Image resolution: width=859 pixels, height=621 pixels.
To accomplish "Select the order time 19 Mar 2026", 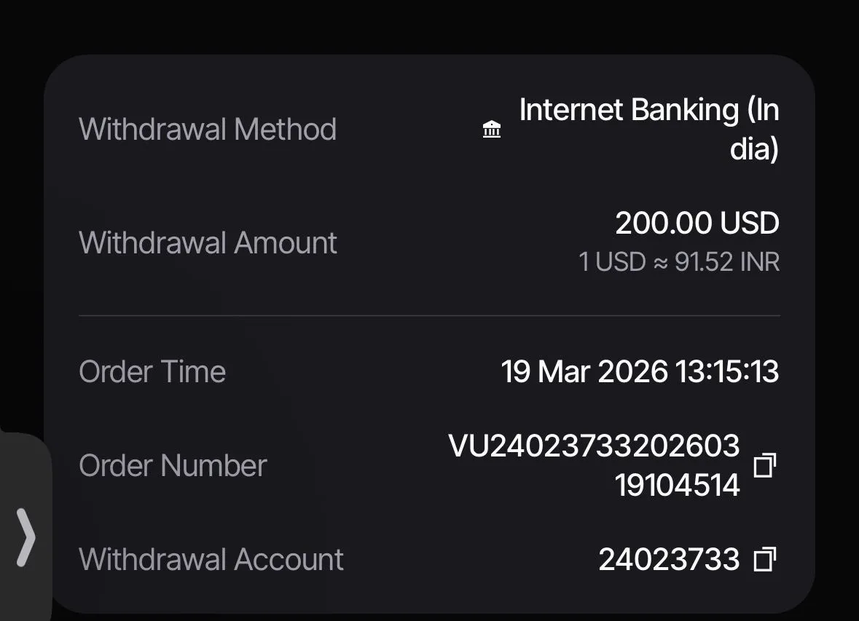I will click(584, 372).
